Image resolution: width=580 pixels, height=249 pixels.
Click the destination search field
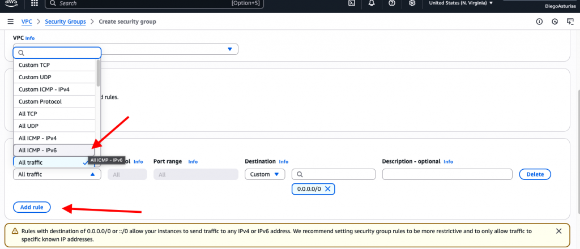[x=334, y=174]
